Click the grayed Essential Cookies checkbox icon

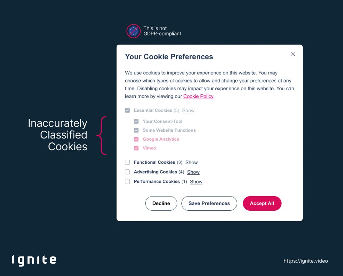[127, 110]
